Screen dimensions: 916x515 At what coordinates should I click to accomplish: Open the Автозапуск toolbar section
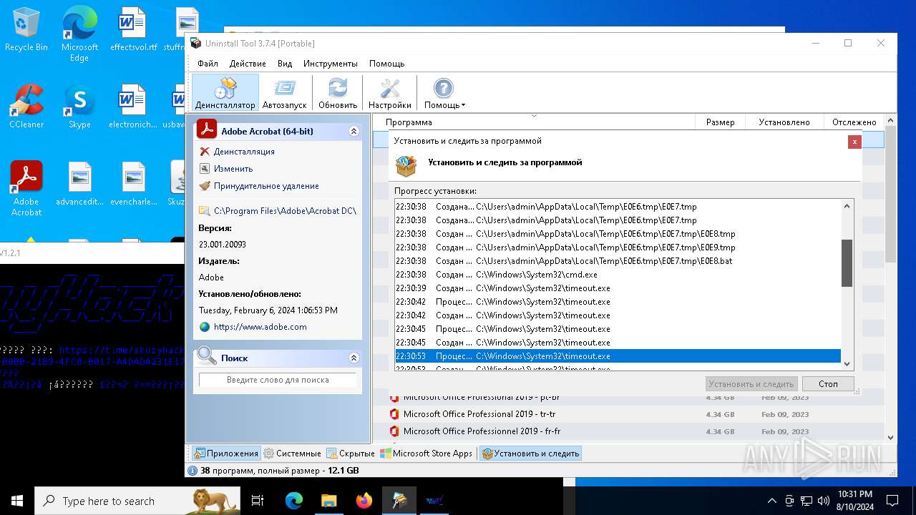click(x=284, y=93)
